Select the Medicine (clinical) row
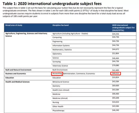The image size is (139, 113). tap(94, 98)
